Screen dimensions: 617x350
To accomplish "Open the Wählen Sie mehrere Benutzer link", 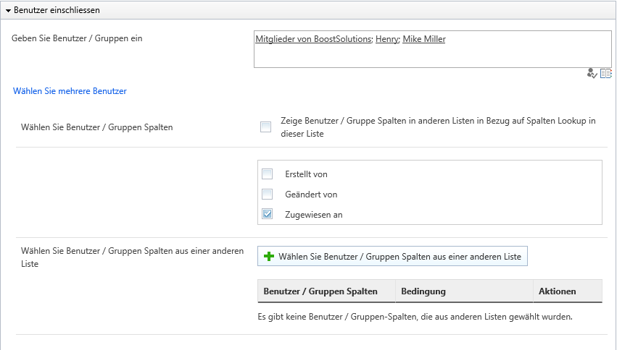I will [70, 91].
